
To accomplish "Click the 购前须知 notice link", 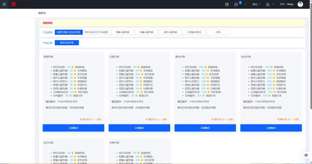I will pyautogui.click(x=48, y=23).
